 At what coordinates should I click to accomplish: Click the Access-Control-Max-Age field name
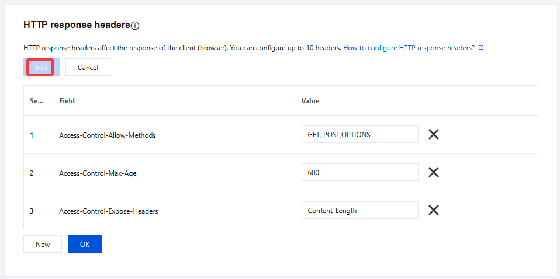(98, 173)
